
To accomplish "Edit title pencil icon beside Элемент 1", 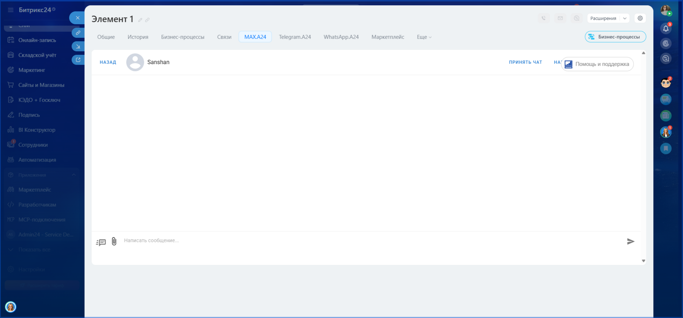I will pos(140,20).
